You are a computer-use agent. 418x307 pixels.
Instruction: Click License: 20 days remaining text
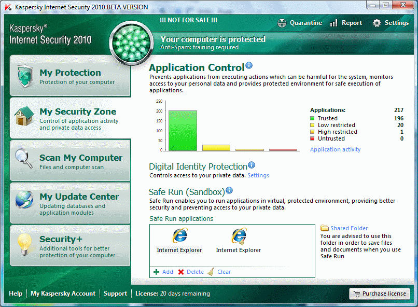pos(173,294)
